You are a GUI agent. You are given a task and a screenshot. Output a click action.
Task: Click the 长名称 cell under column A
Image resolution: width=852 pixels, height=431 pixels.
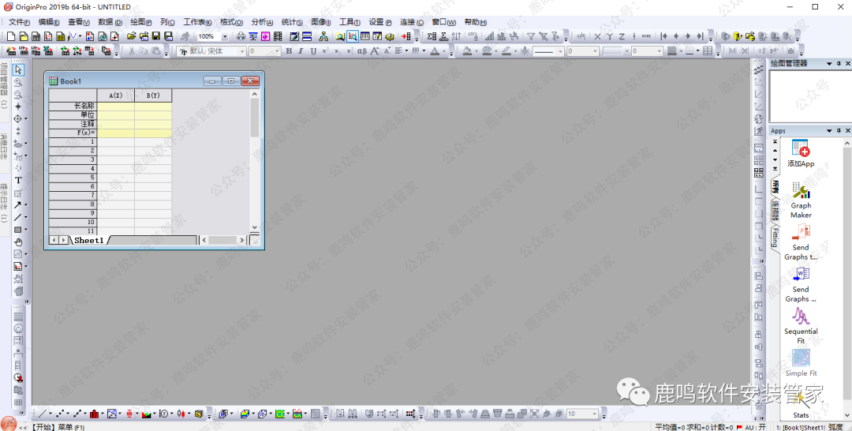[x=116, y=106]
